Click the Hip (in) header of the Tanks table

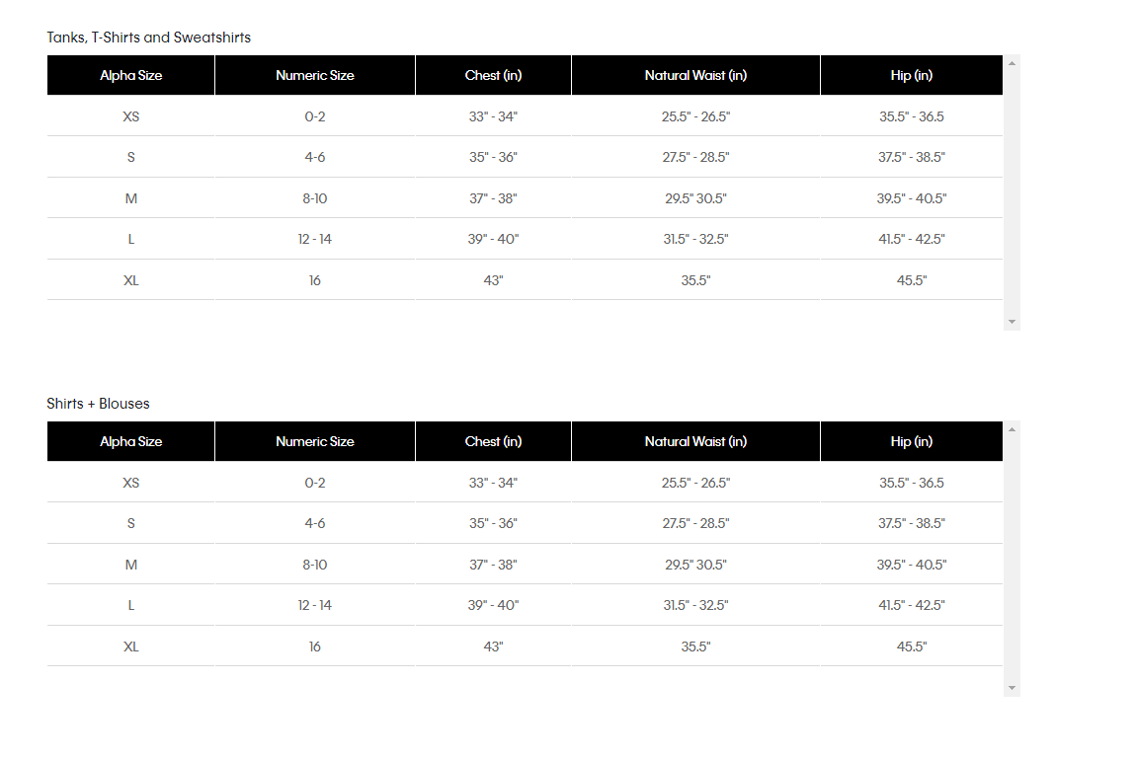(x=912, y=75)
